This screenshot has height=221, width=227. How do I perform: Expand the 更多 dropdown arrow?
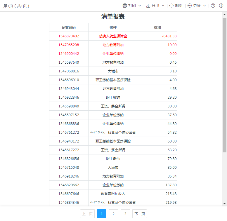coord(205,6)
